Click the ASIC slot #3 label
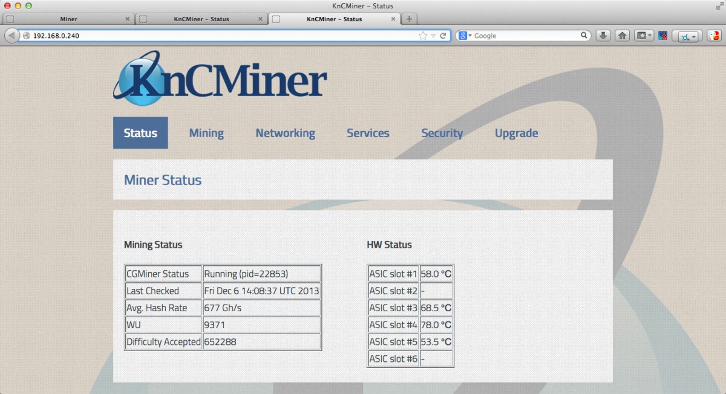 (x=393, y=308)
